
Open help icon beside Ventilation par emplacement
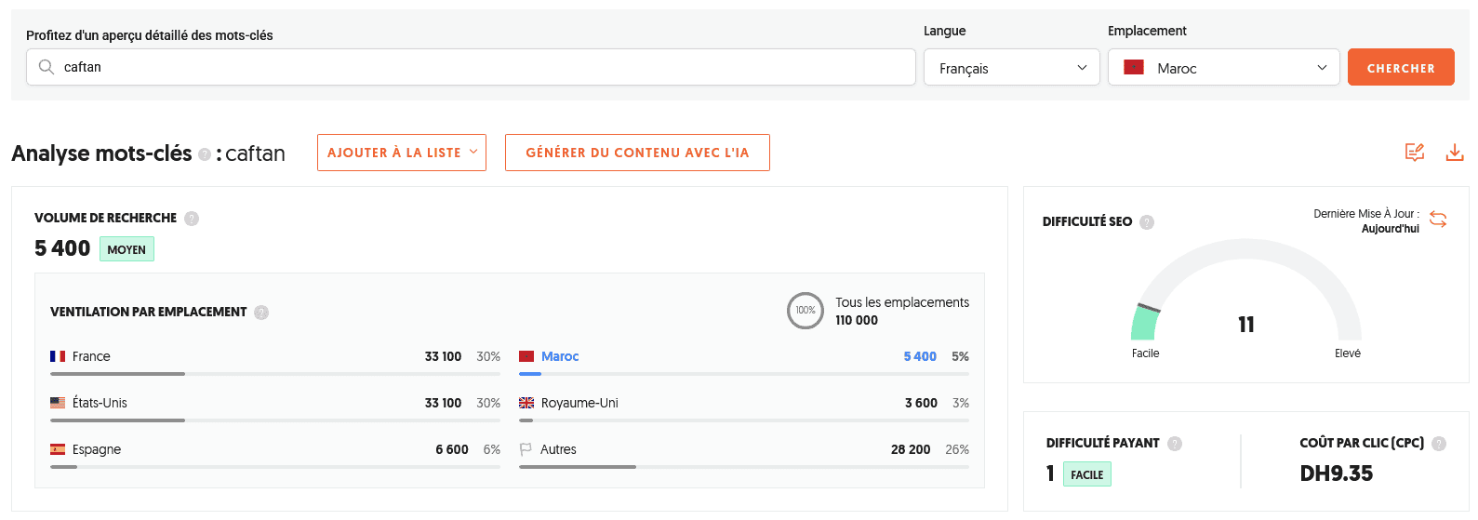click(261, 313)
